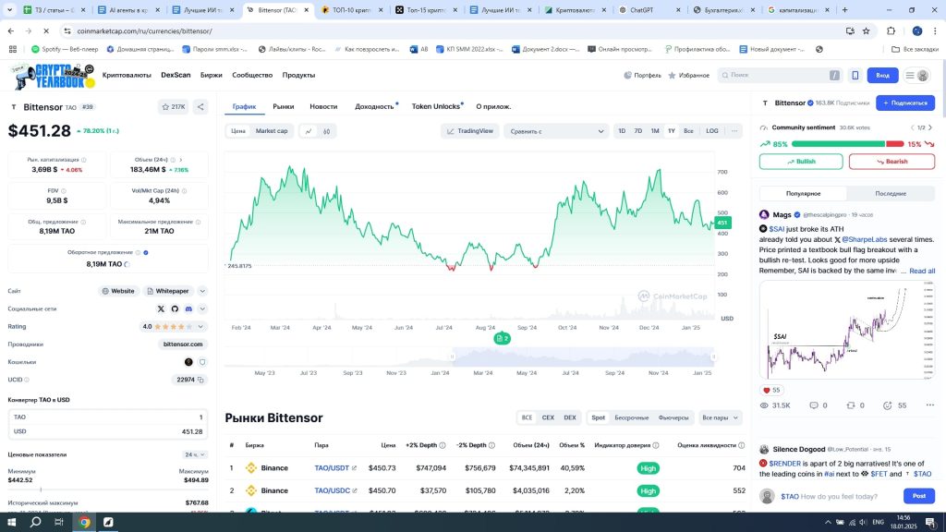
Task: Filter markets by CEX
Action: pos(548,418)
